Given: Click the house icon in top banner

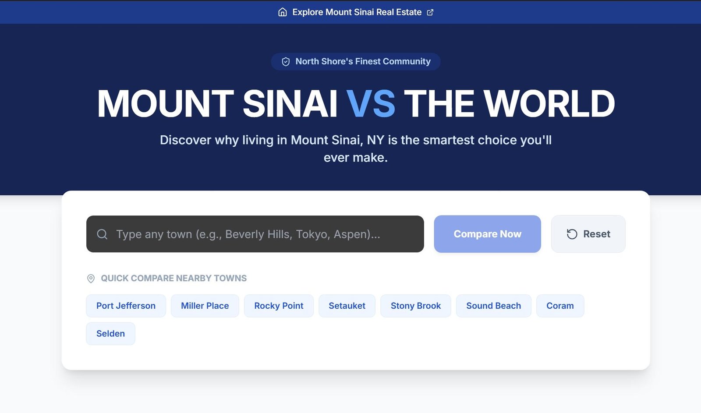Looking at the screenshot, I should pos(283,12).
